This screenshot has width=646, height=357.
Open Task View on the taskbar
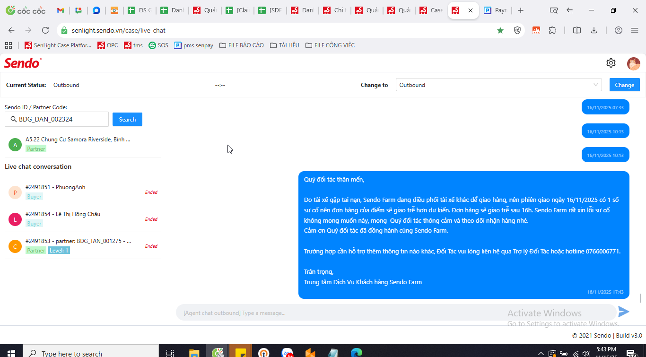(x=170, y=353)
